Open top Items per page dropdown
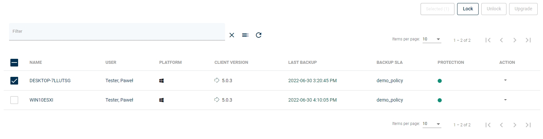 pos(432,39)
